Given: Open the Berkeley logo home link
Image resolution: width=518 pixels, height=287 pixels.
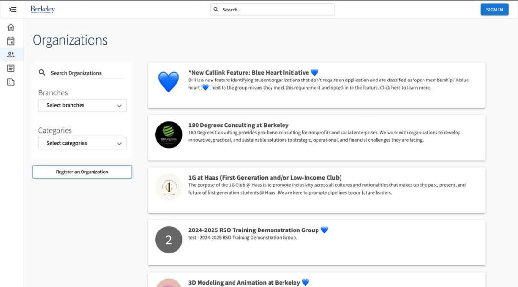Looking at the screenshot, I should point(43,9).
